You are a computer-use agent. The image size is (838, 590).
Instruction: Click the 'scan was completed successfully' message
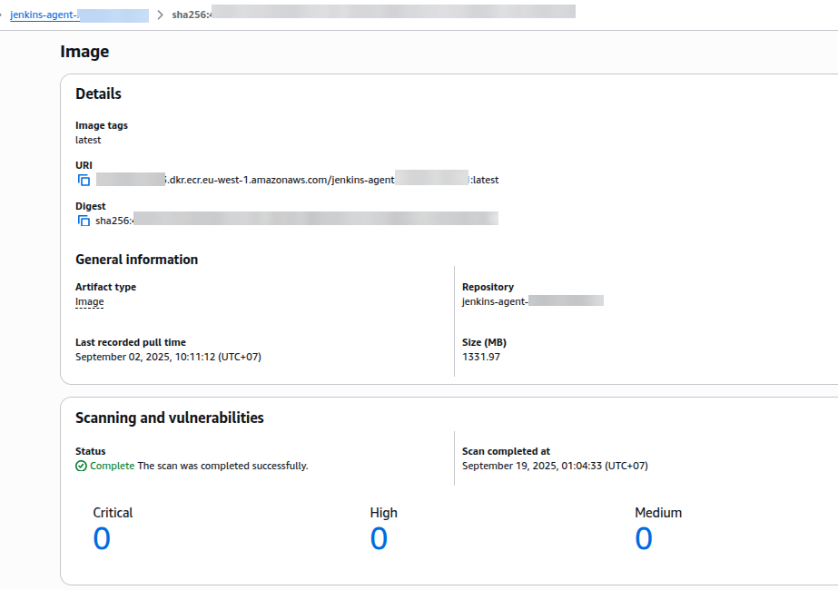point(222,466)
